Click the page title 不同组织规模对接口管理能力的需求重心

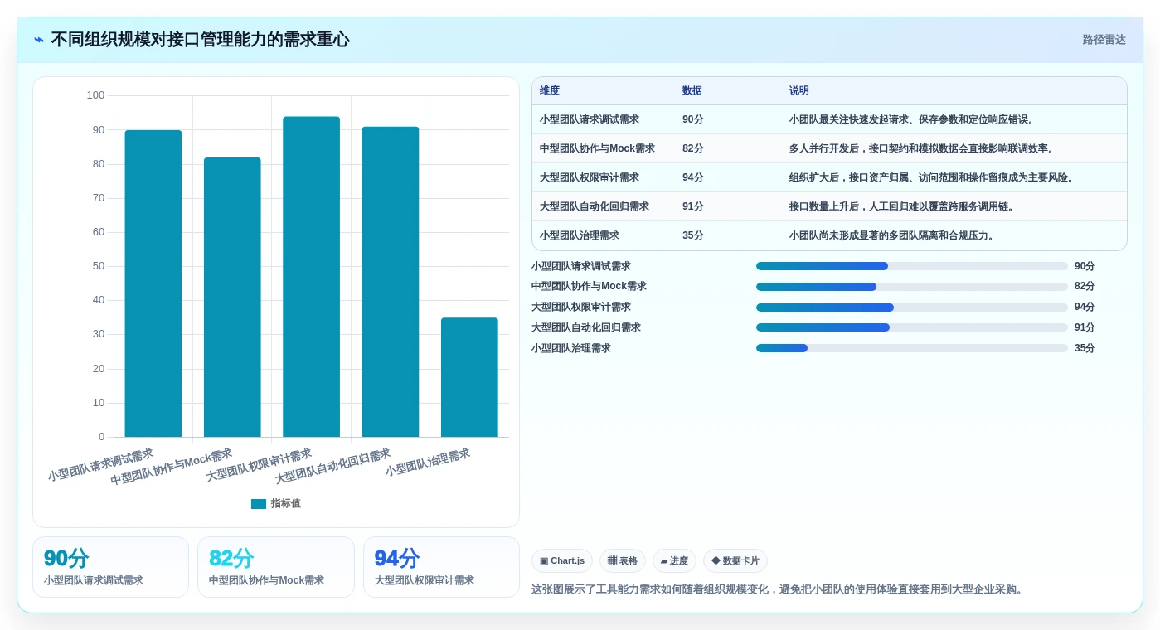[x=200, y=40]
